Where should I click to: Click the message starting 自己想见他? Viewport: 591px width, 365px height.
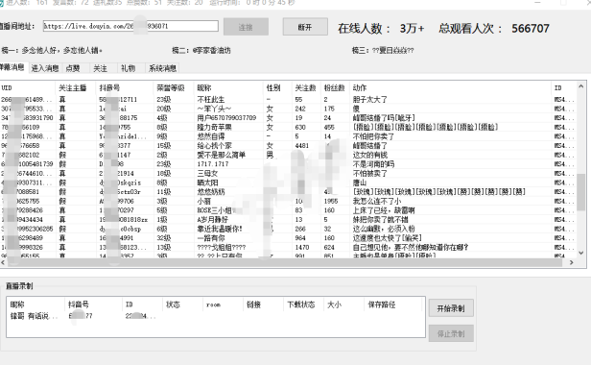click(x=411, y=247)
